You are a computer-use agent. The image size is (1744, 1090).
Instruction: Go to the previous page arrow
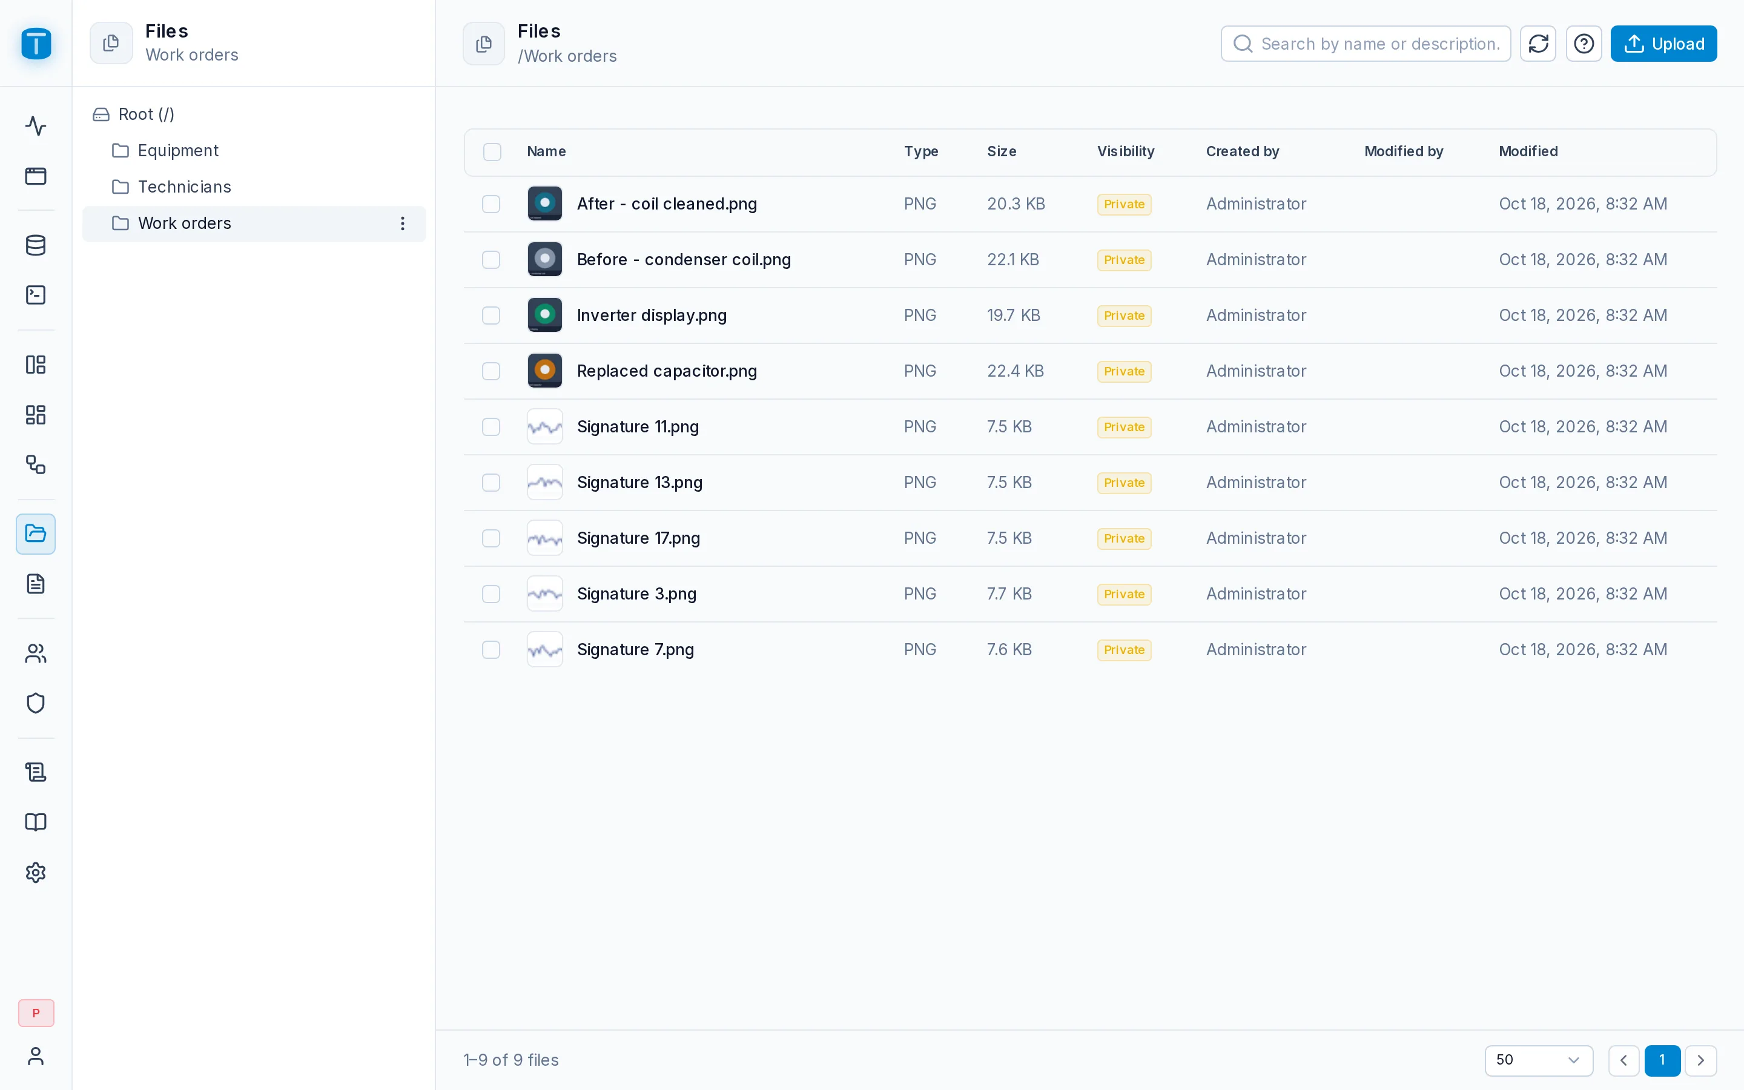click(1623, 1060)
